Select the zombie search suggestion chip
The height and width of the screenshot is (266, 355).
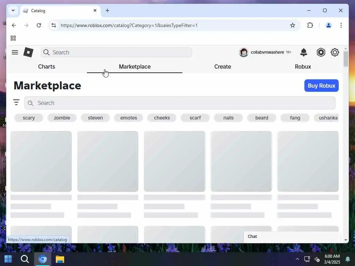[62, 118]
